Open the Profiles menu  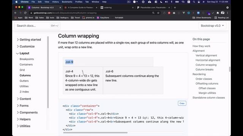point(79,2)
